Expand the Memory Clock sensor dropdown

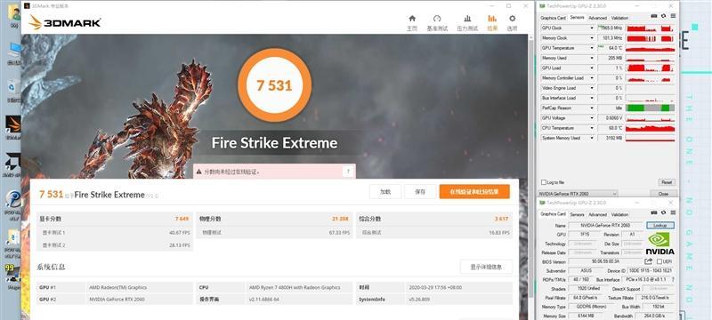592,38
